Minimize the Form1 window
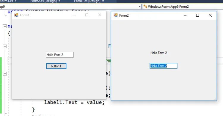Screen dimensions: 223x116 coord(74,15)
